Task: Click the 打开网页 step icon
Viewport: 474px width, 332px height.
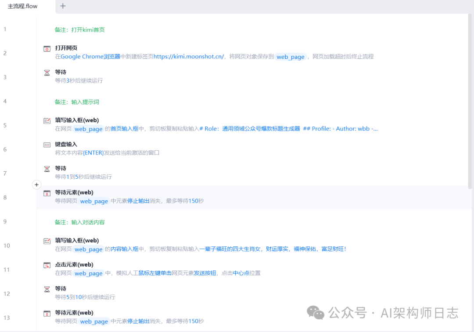Action: pyautogui.click(x=47, y=49)
